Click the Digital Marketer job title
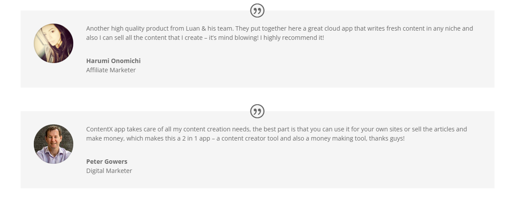516x201 pixels. tap(109, 171)
